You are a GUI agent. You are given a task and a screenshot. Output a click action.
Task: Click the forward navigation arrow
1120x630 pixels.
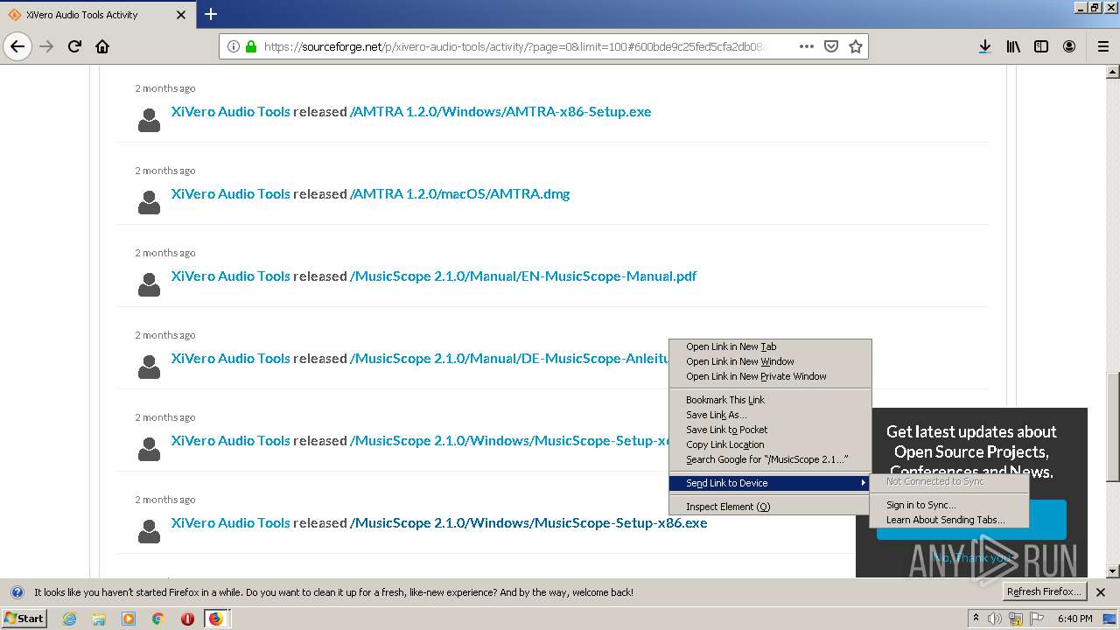click(46, 46)
